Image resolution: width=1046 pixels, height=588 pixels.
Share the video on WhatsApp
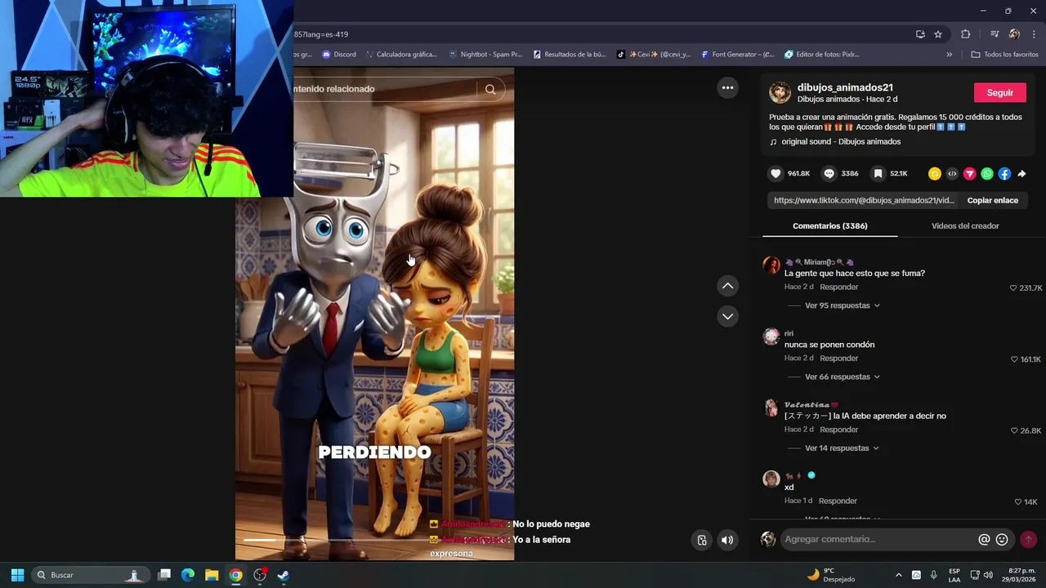click(x=987, y=174)
